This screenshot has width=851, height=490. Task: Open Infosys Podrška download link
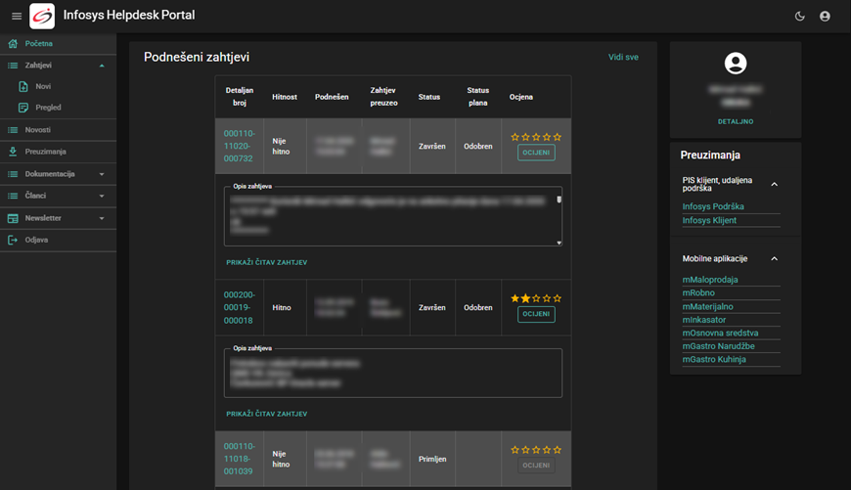click(713, 206)
